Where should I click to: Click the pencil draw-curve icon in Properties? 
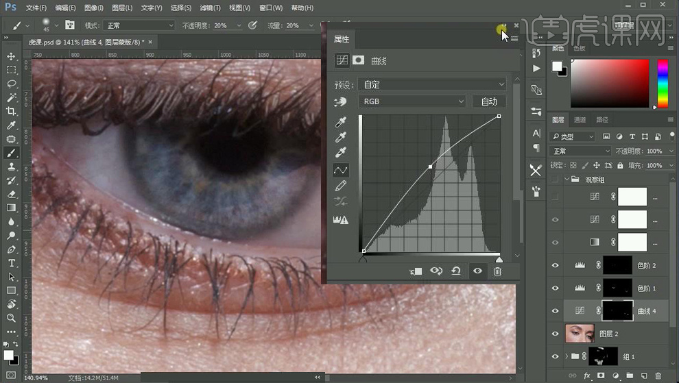coord(341,186)
